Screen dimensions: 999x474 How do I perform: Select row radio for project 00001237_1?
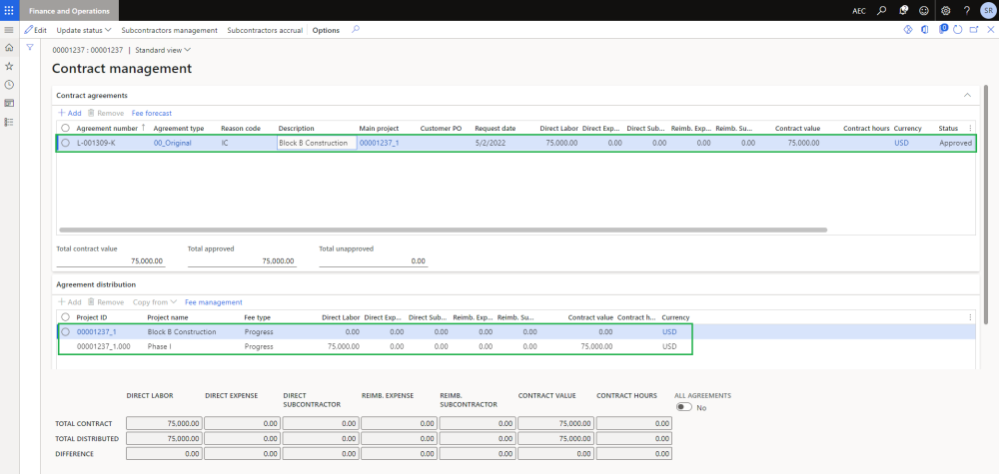coord(66,331)
